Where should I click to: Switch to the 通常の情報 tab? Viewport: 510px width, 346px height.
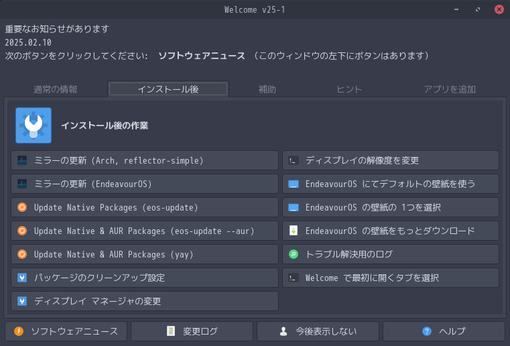56,89
